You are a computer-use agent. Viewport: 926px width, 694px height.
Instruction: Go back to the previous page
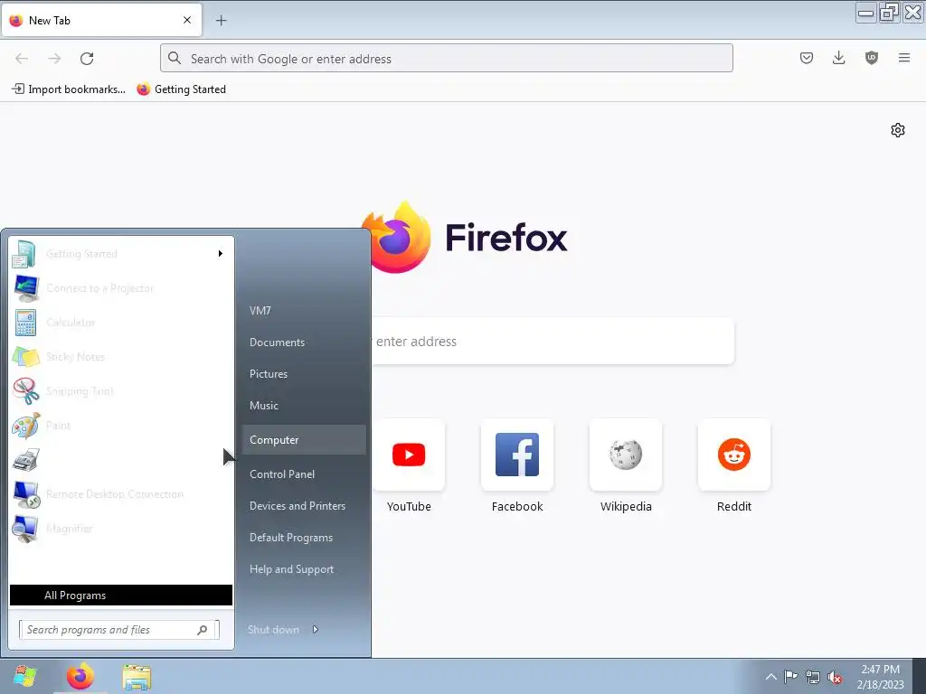pos(22,59)
